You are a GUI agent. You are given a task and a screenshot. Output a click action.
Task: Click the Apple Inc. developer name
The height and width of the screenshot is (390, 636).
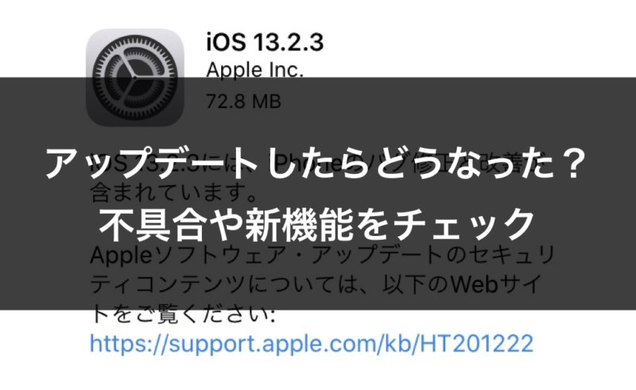click(x=254, y=70)
